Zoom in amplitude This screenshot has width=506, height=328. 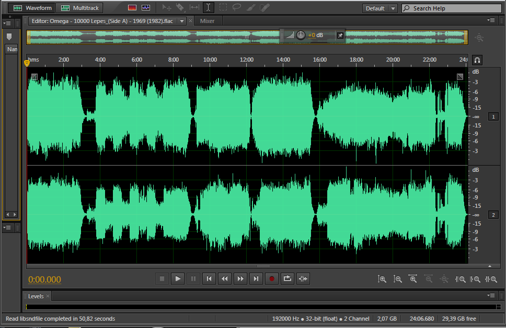382,279
